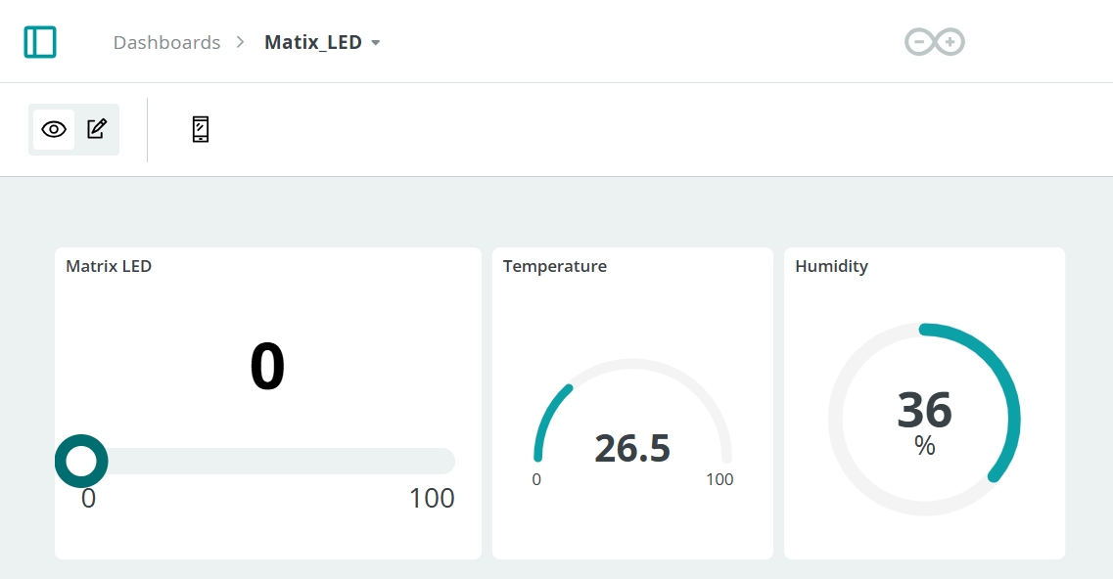Open mobile layout phone icon
1113x579 pixels.
[x=200, y=129]
